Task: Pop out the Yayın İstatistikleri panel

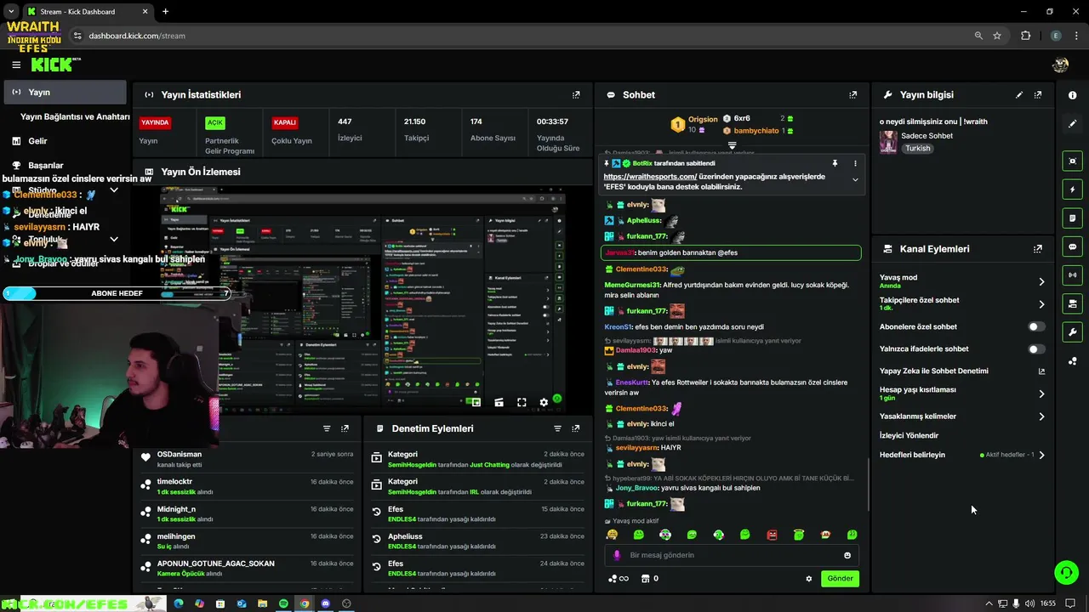Action: 576,95
